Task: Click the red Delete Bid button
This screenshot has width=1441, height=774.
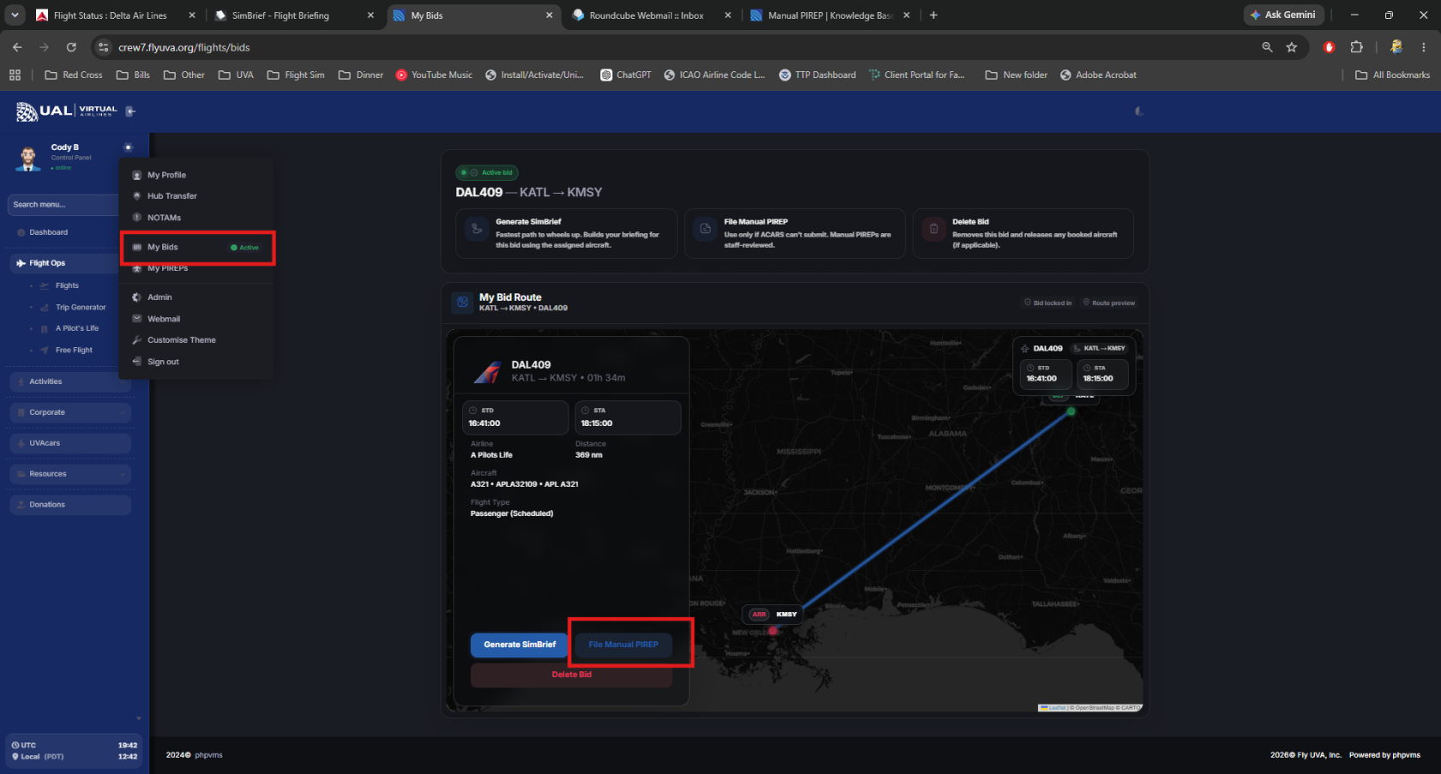Action: click(x=571, y=675)
